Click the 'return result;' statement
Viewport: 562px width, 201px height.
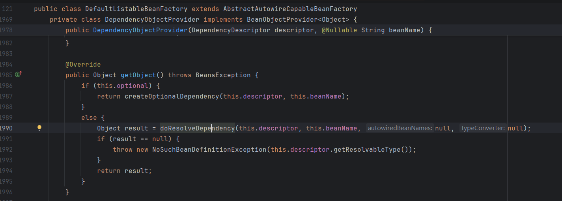tap(124, 171)
